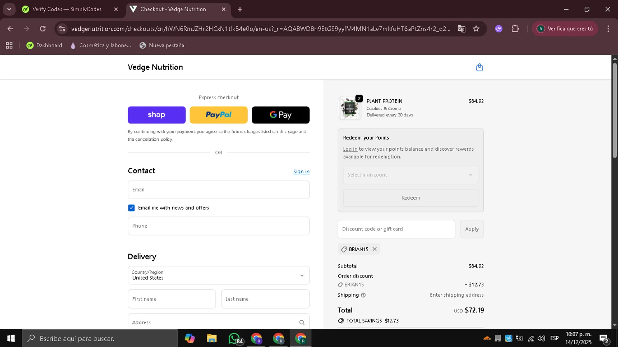The image size is (618, 347).
Task: Open Chrome three-dot menu
Action: [x=608, y=29]
